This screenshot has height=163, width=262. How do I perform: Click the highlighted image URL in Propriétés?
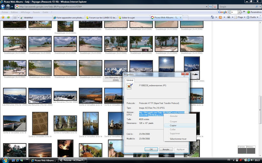click(x=162, y=114)
